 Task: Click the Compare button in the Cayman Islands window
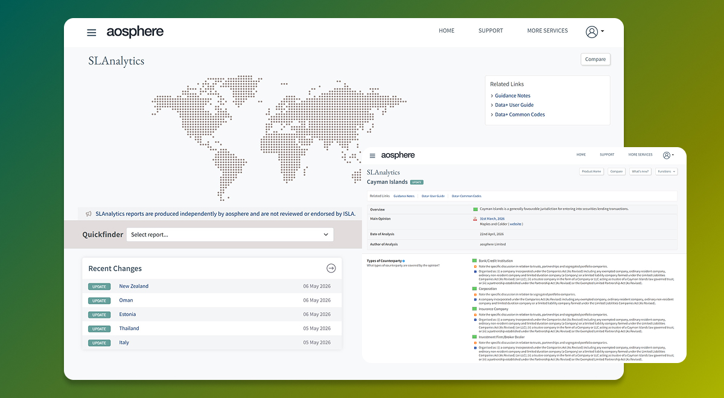tap(617, 171)
